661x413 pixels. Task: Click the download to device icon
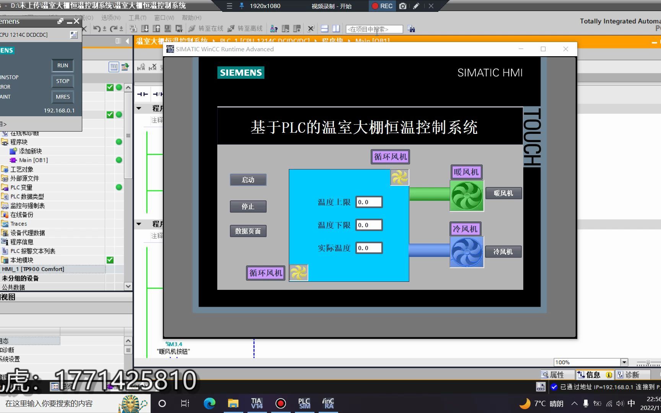pos(145,29)
